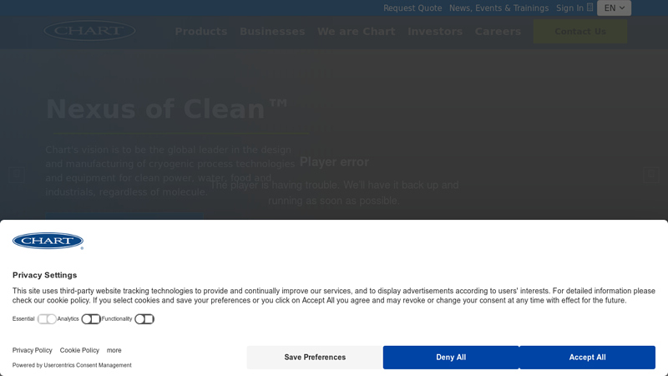Open the Careers menu

498,32
